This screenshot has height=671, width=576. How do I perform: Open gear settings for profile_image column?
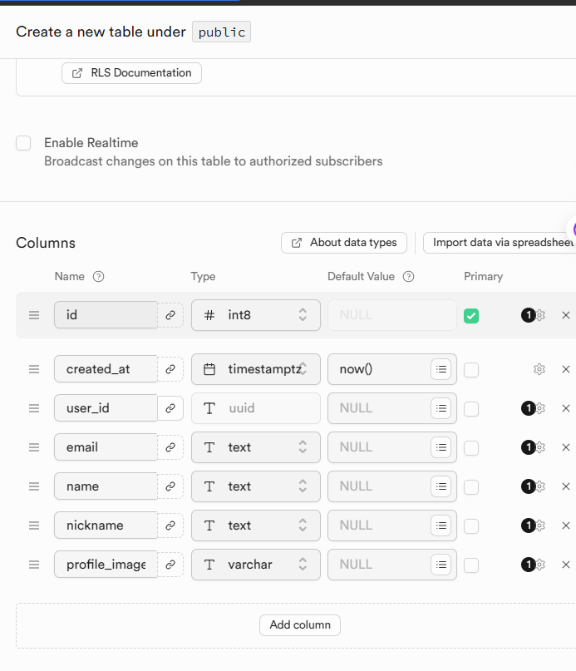point(539,565)
